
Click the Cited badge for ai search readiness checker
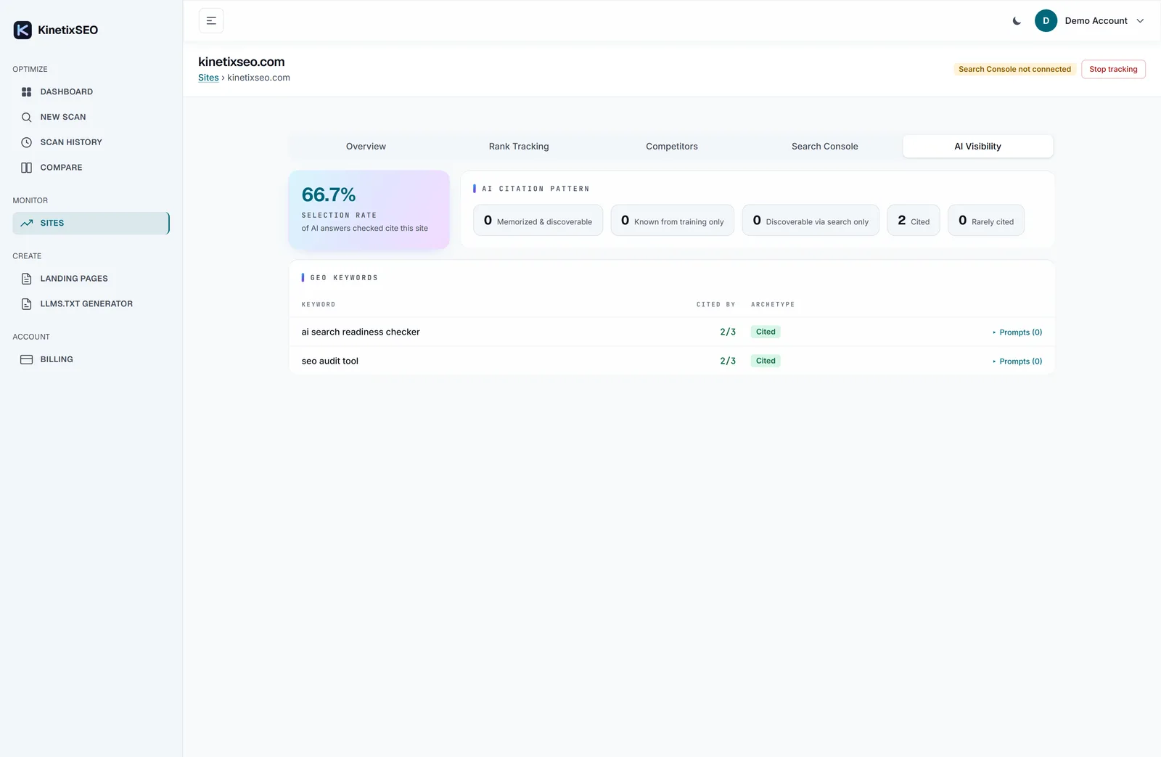766,332
